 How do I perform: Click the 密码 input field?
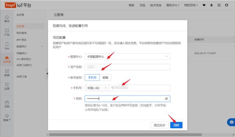(127, 99)
